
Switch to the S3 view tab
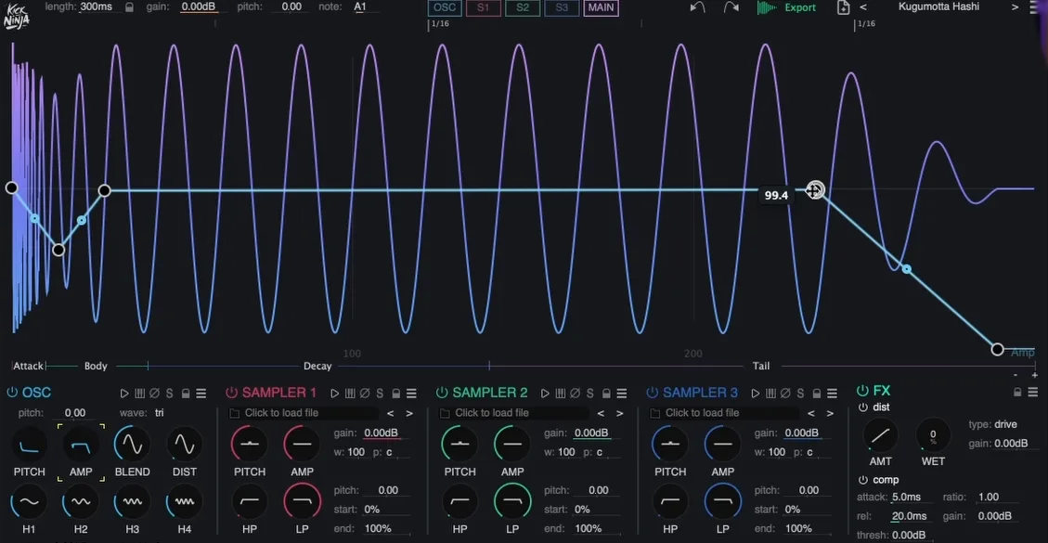pyautogui.click(x=563, y=8)
